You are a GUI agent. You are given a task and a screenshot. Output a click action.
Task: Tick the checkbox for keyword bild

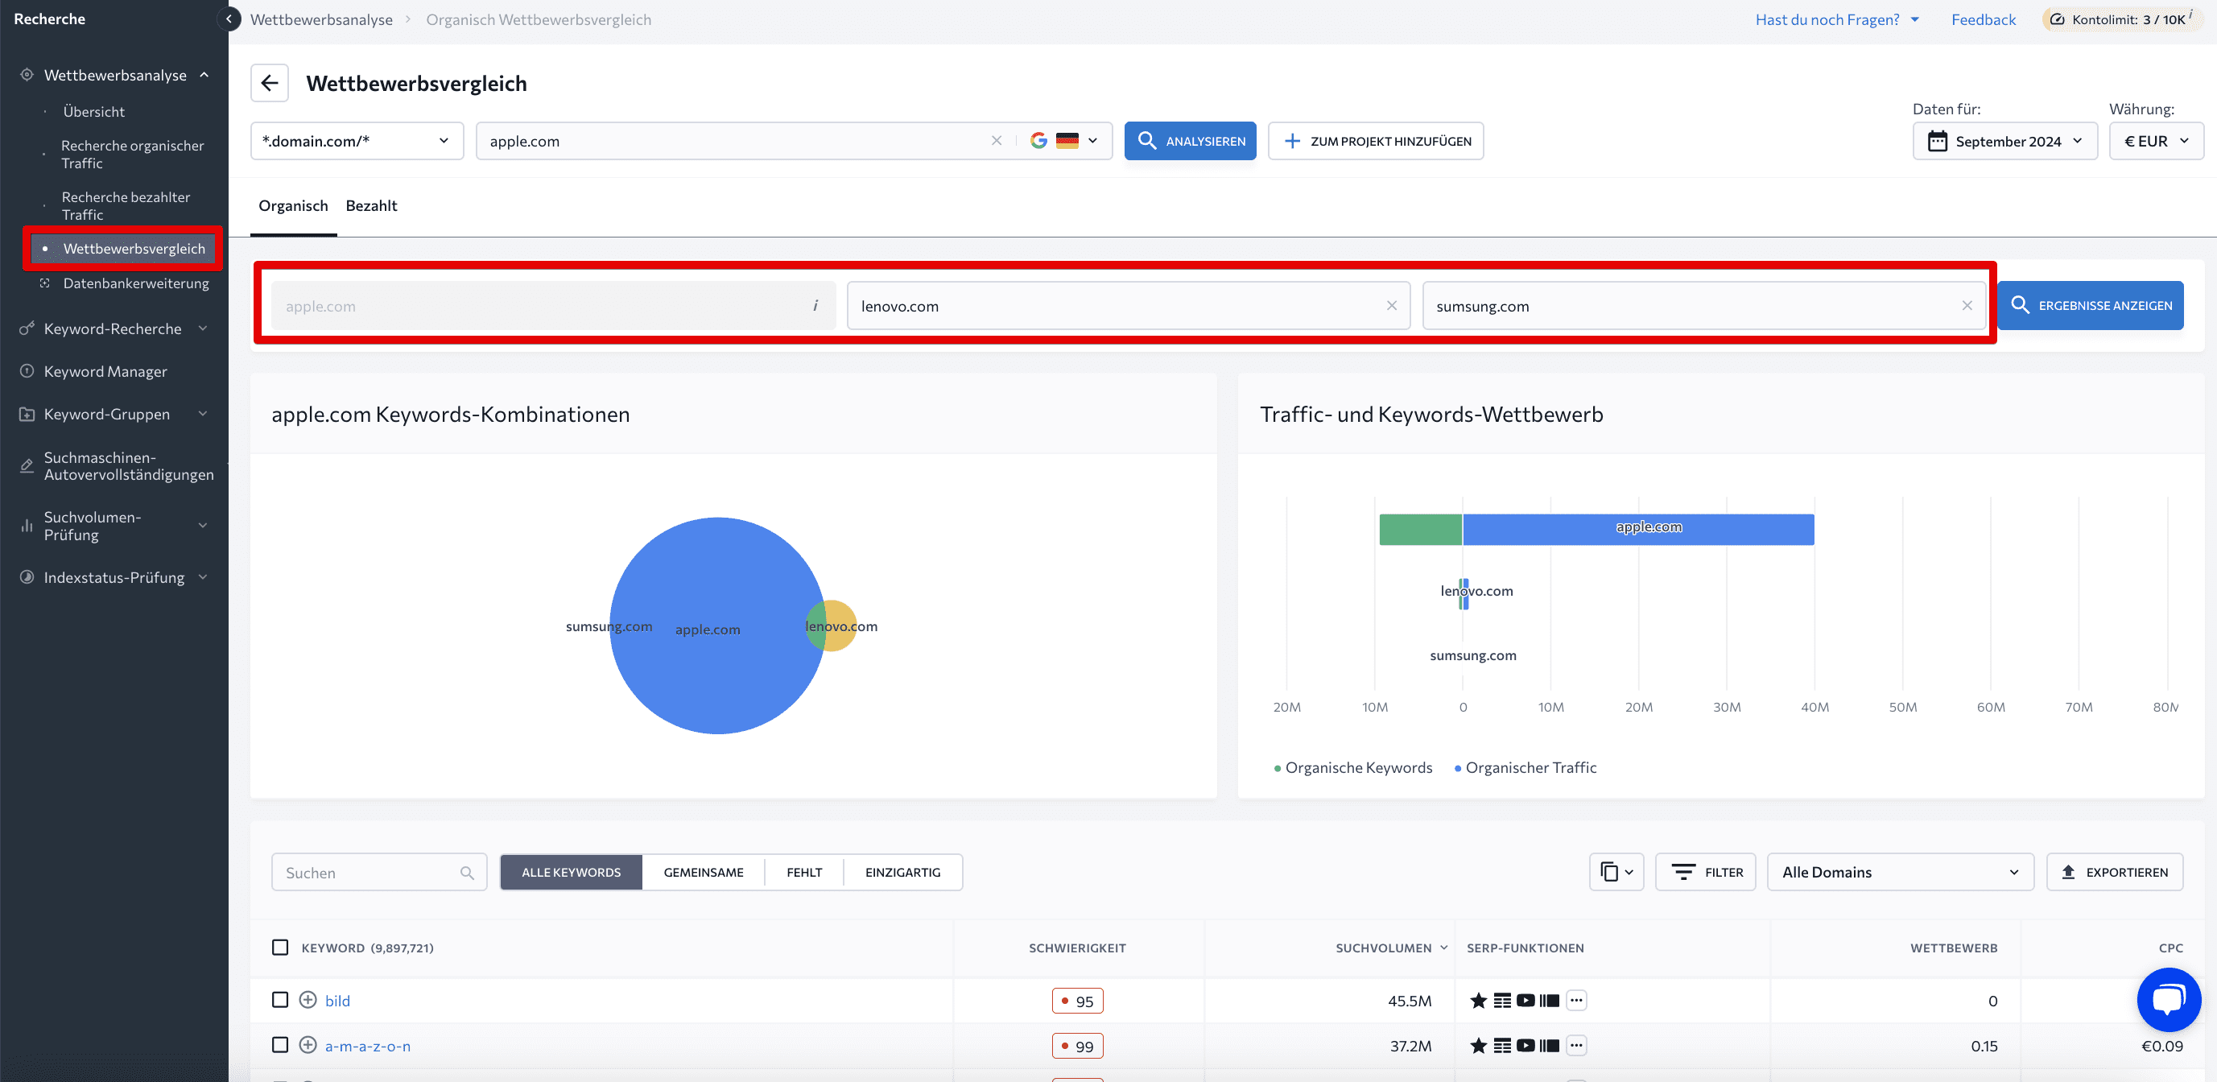click(x=279, y=999)
